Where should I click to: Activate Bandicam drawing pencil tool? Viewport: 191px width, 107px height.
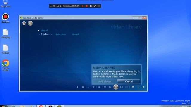coord(95,6)
